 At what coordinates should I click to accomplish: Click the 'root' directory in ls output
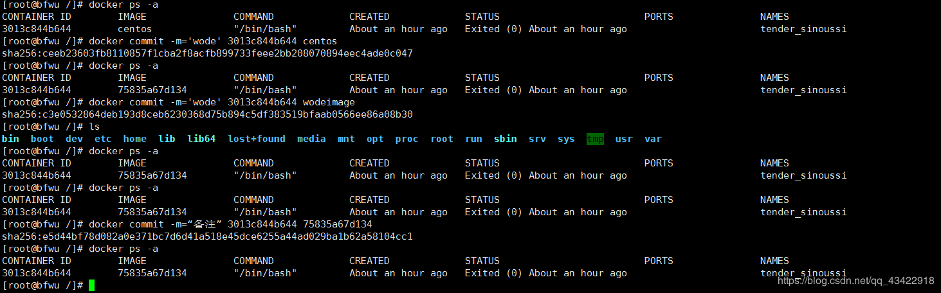(x=442, y=139)
